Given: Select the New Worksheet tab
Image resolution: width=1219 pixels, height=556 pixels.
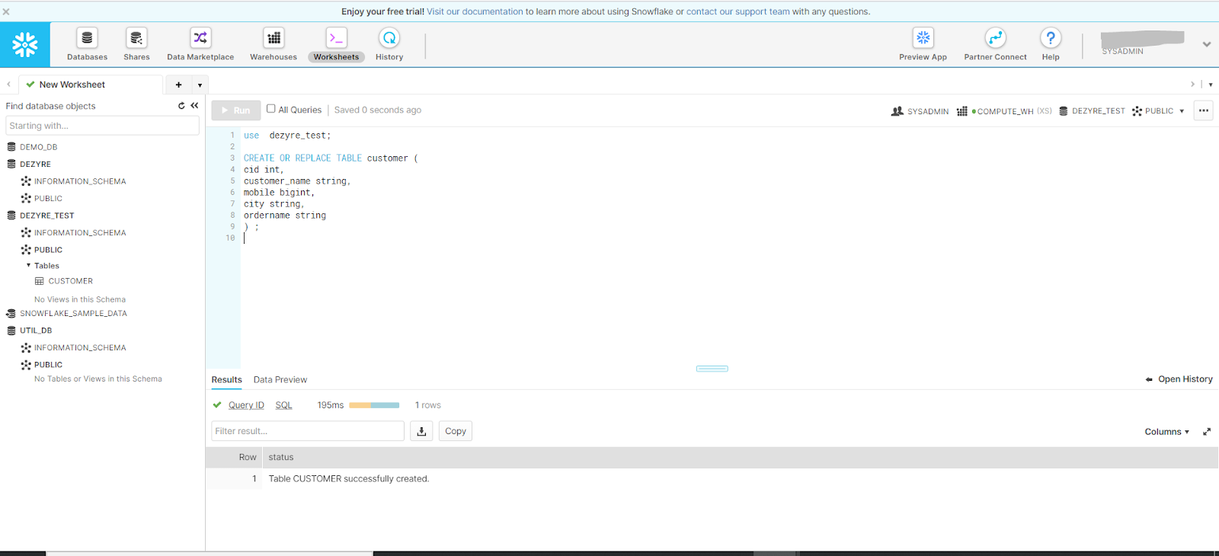Looking at the screenshot, I should [72, 85].
